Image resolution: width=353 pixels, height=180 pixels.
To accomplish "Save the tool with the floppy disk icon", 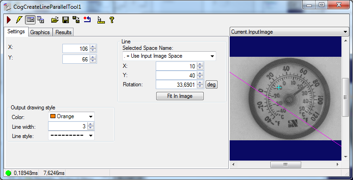I will tap(66, 20).
